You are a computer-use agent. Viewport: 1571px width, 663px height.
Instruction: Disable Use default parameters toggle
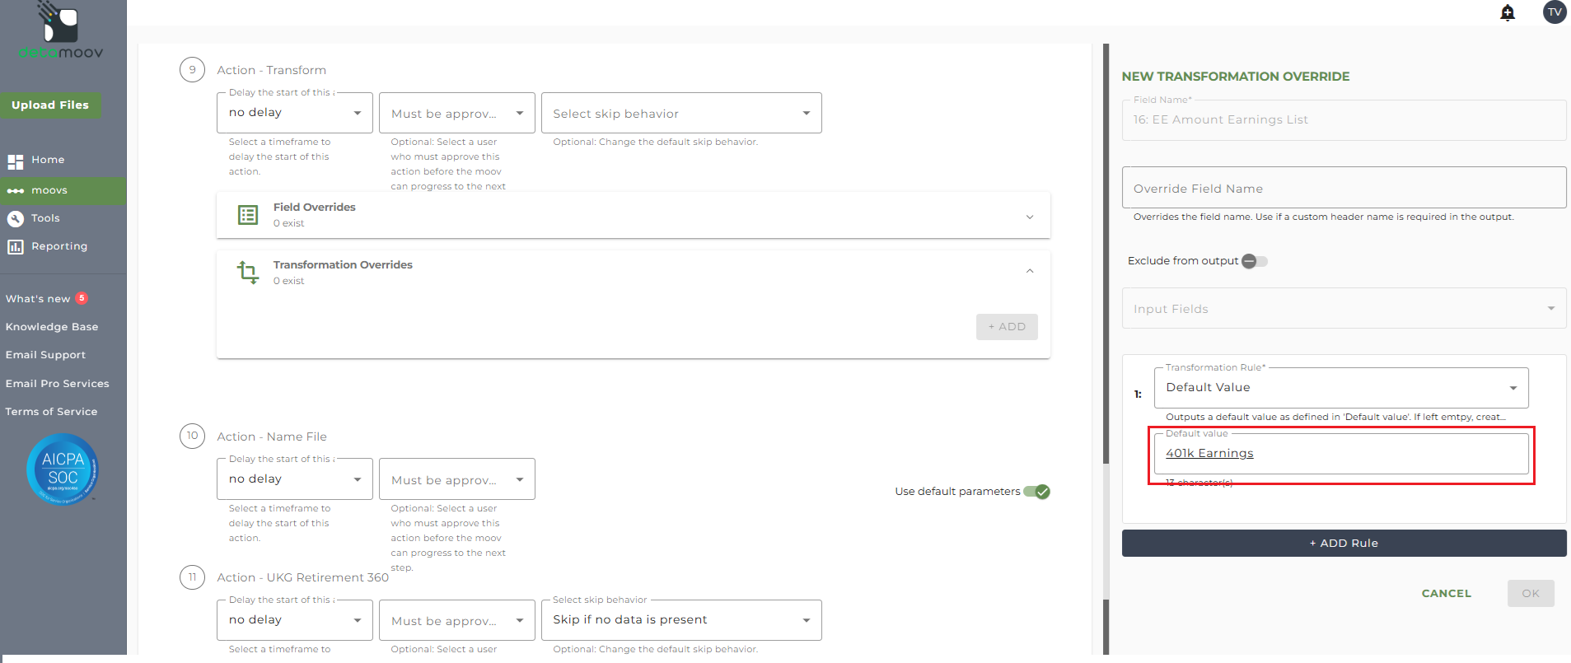point(1036,492)
